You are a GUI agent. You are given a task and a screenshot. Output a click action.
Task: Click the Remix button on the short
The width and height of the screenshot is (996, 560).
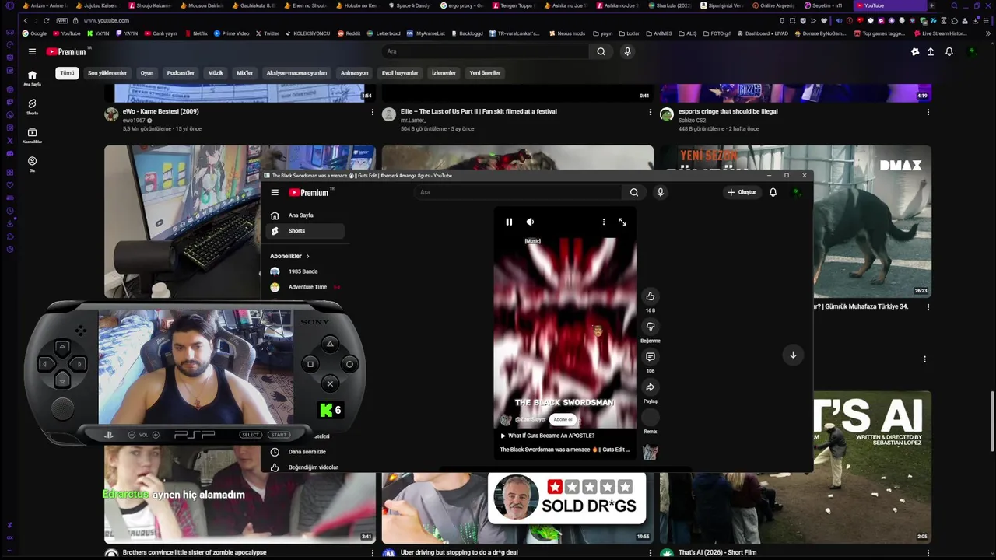[651, 418]
